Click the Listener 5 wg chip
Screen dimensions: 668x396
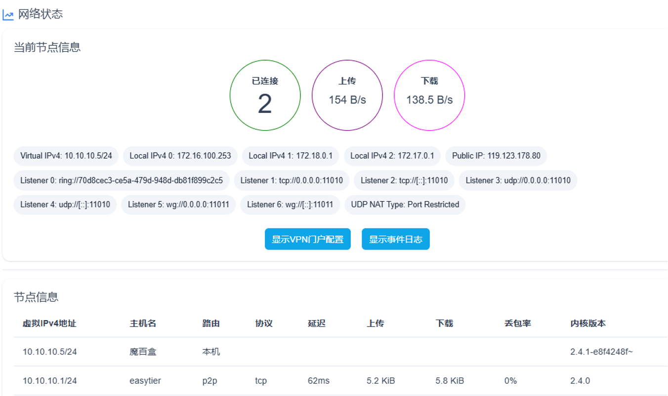178,205
